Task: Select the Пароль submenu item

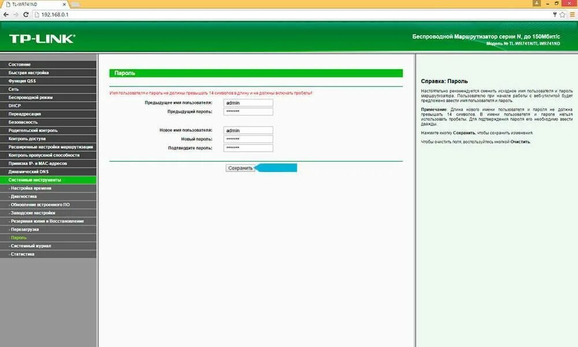Action: 49,238
